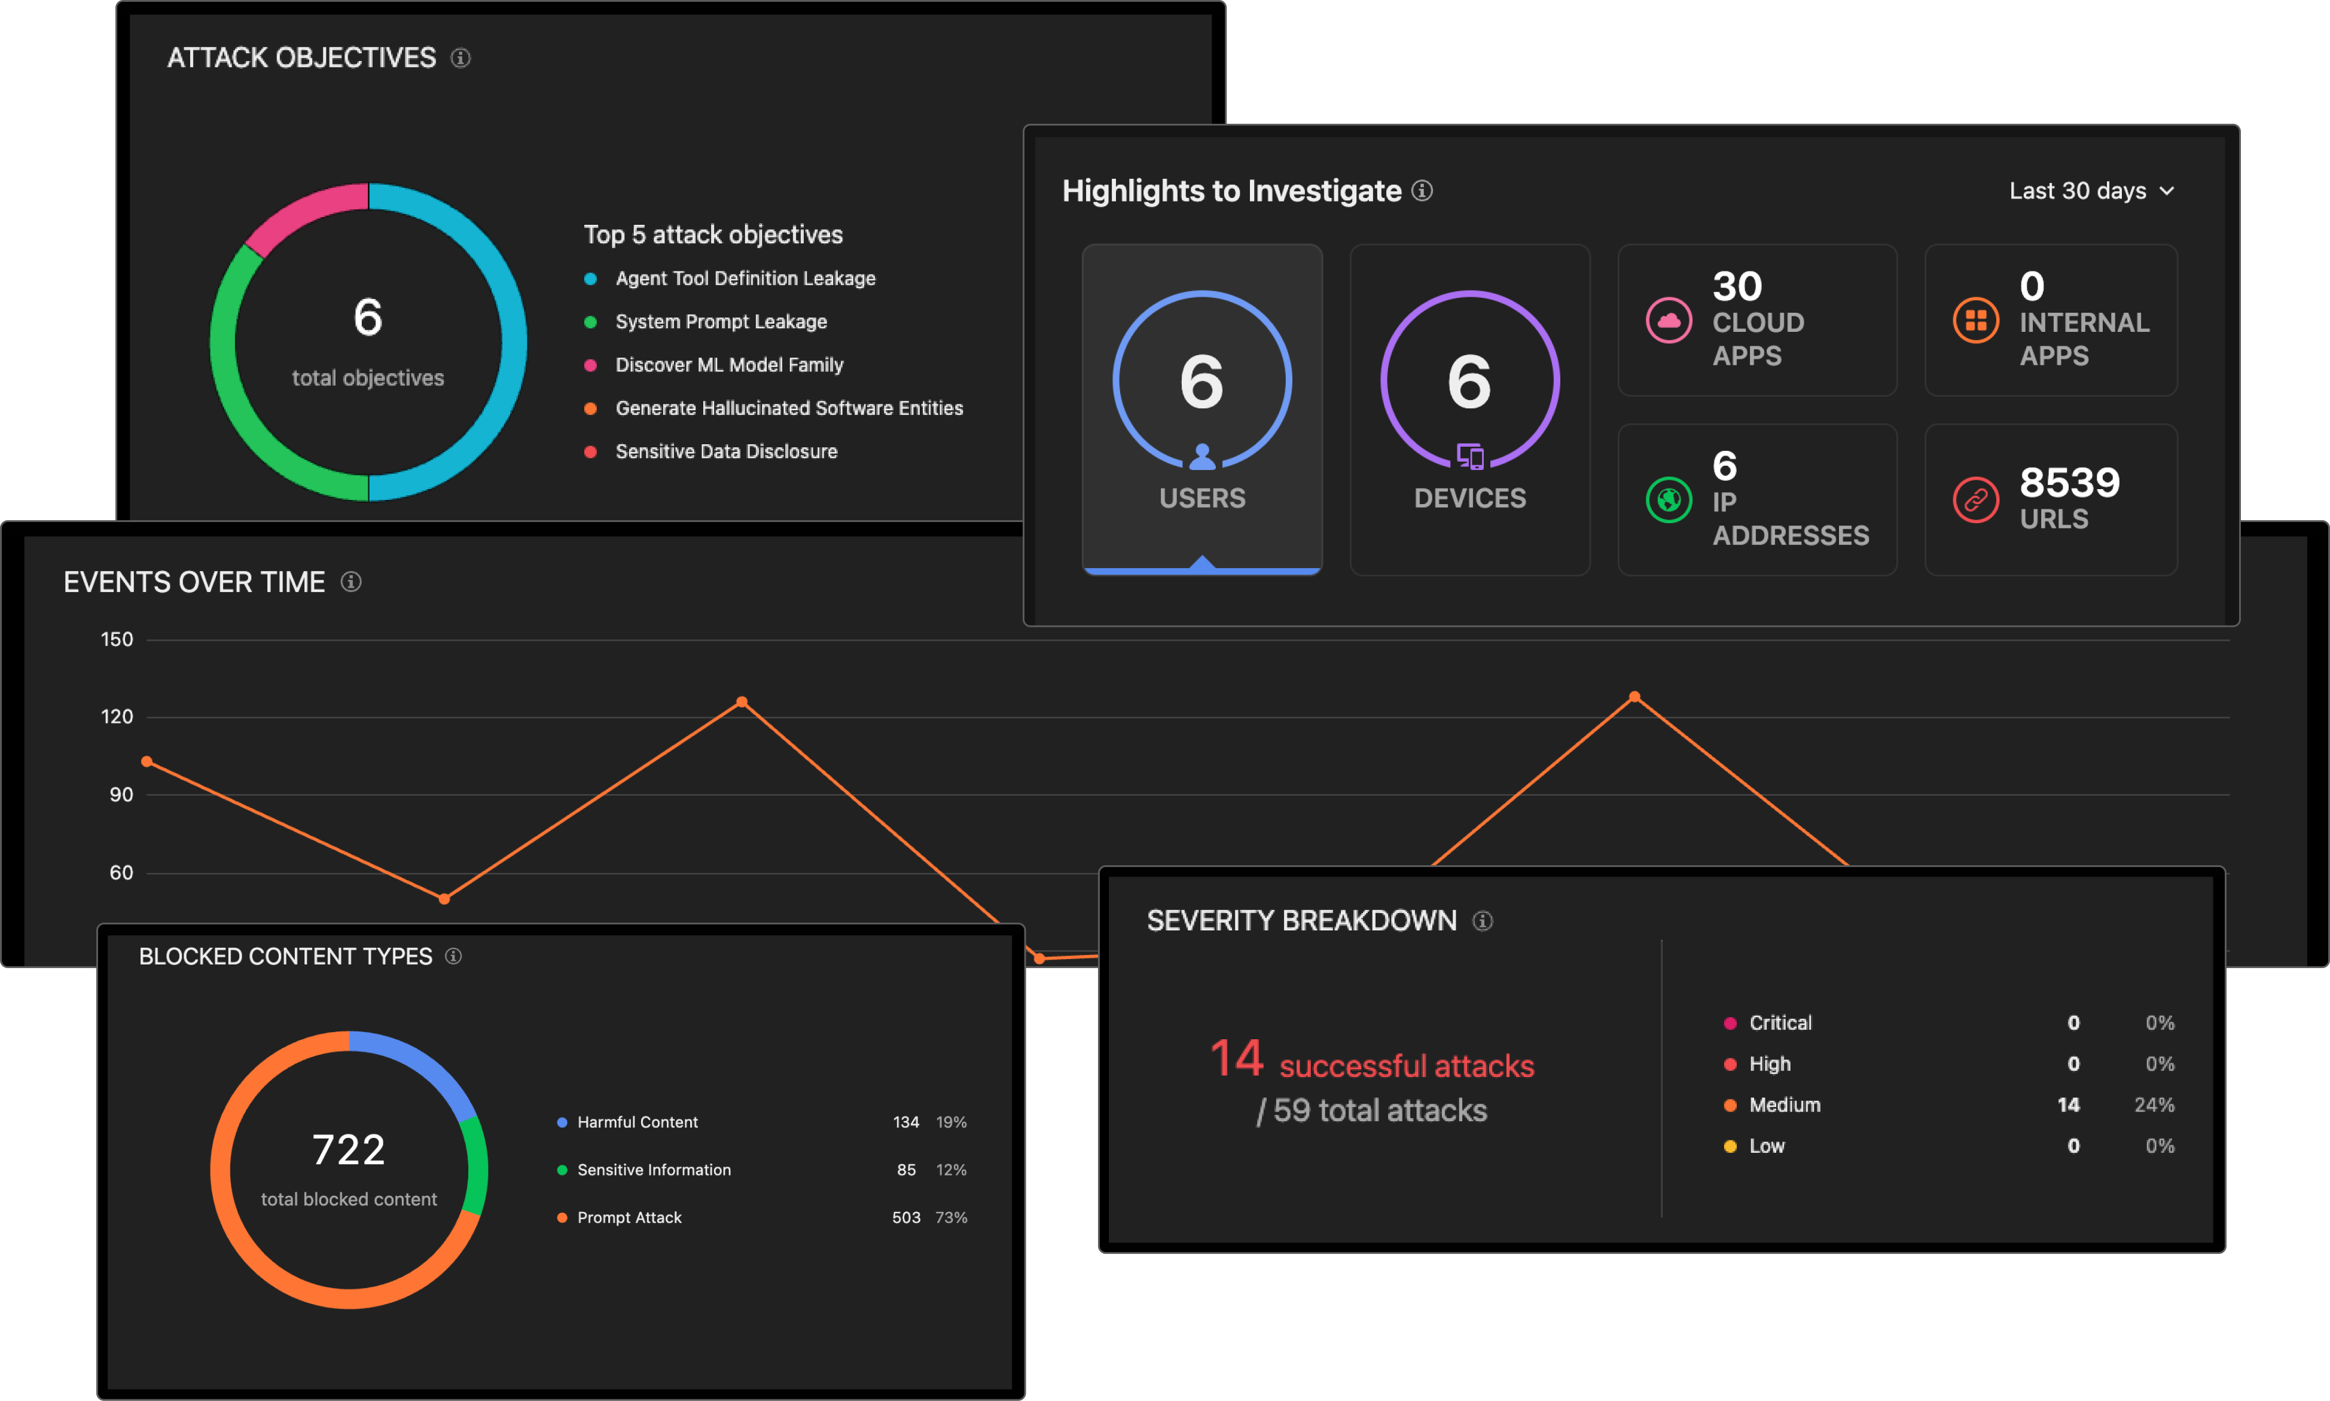Click the Sensitive Information label
This screenshot has width=2330, height=1401.
coord(654,1171)
